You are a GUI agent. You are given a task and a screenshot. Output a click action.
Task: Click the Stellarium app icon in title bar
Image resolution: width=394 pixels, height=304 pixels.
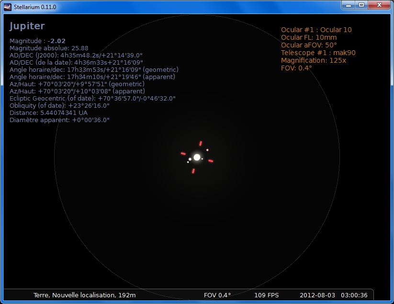click(8, 7)
